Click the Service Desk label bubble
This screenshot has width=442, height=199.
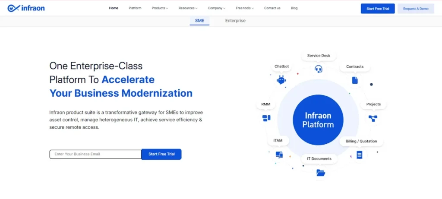[319, 56]
